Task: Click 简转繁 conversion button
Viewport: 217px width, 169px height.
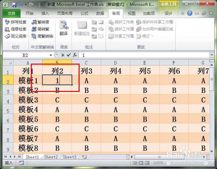Action: click(x=40, y=29)
